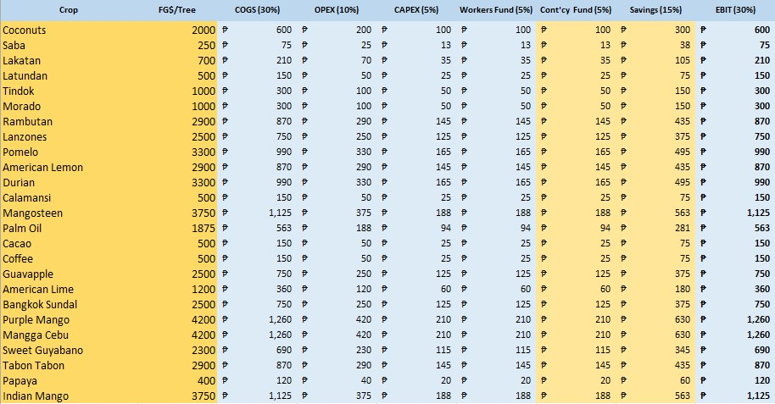Click the Indian Mango crop cell
Screen dimensions: 775x404
(x=34, y=396)
